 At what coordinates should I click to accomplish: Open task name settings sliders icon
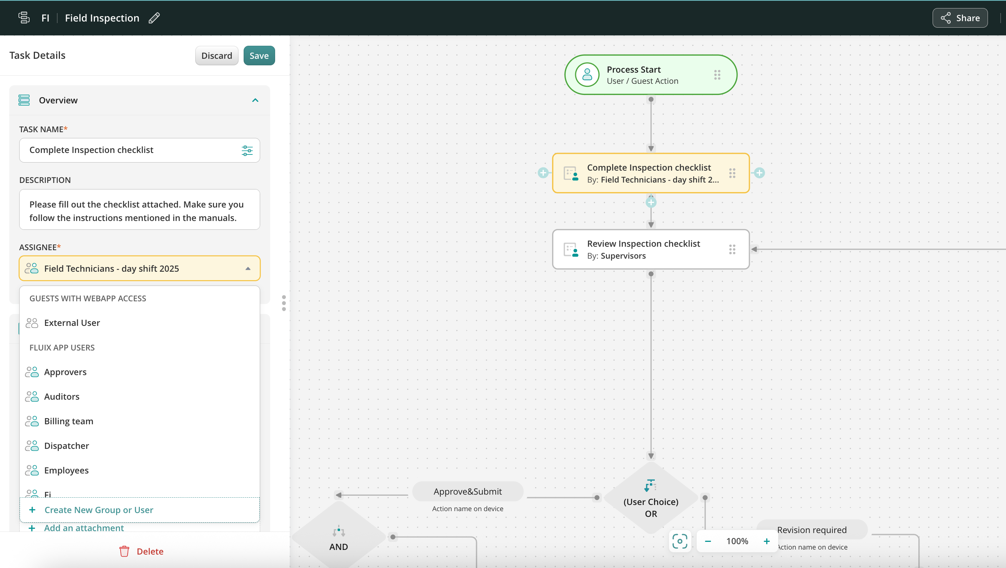coord(247,150)
